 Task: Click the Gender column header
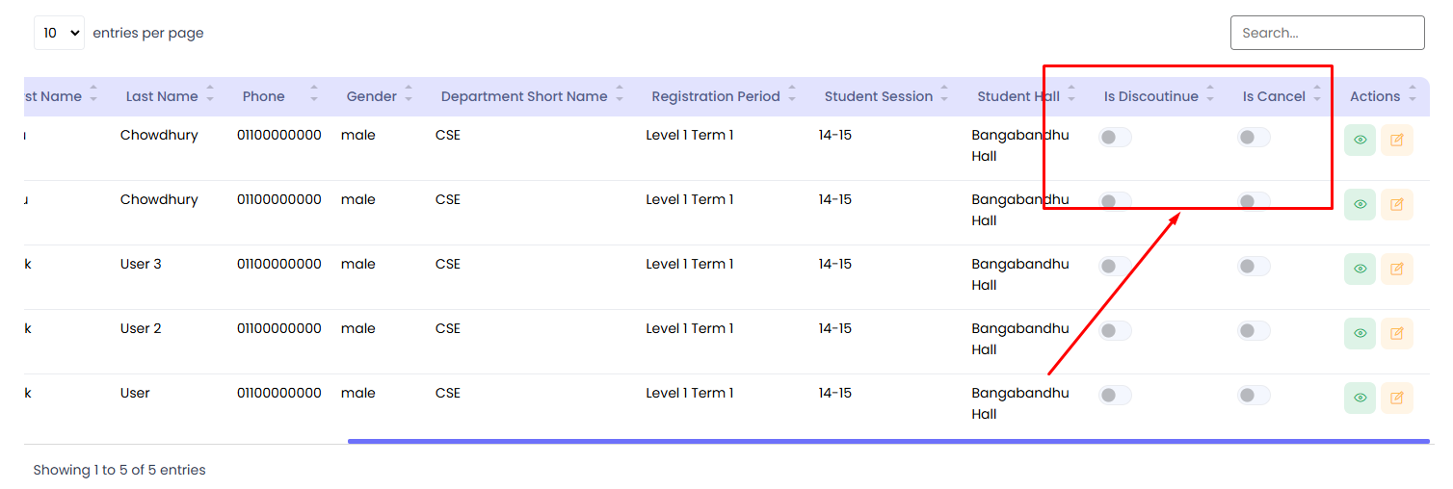[x=372, y=96]
